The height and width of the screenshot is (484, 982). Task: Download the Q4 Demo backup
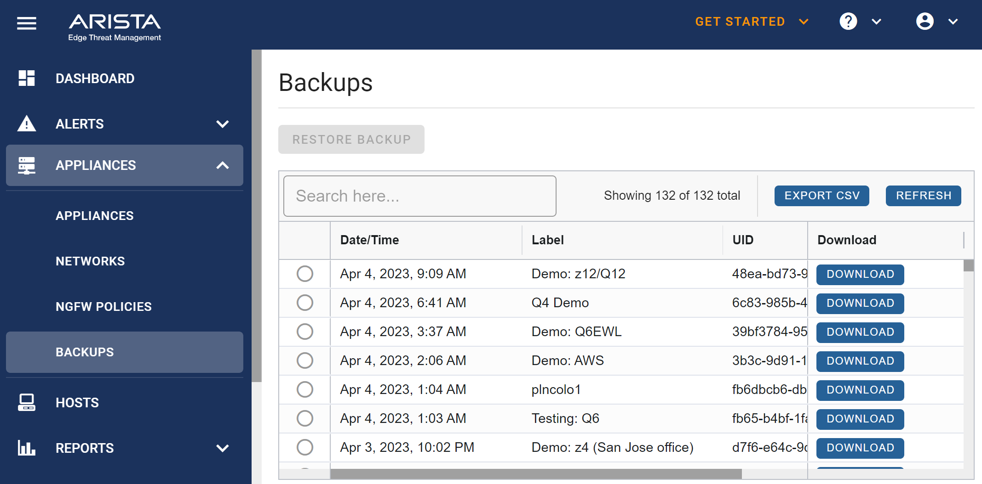[x=860, y=303]
